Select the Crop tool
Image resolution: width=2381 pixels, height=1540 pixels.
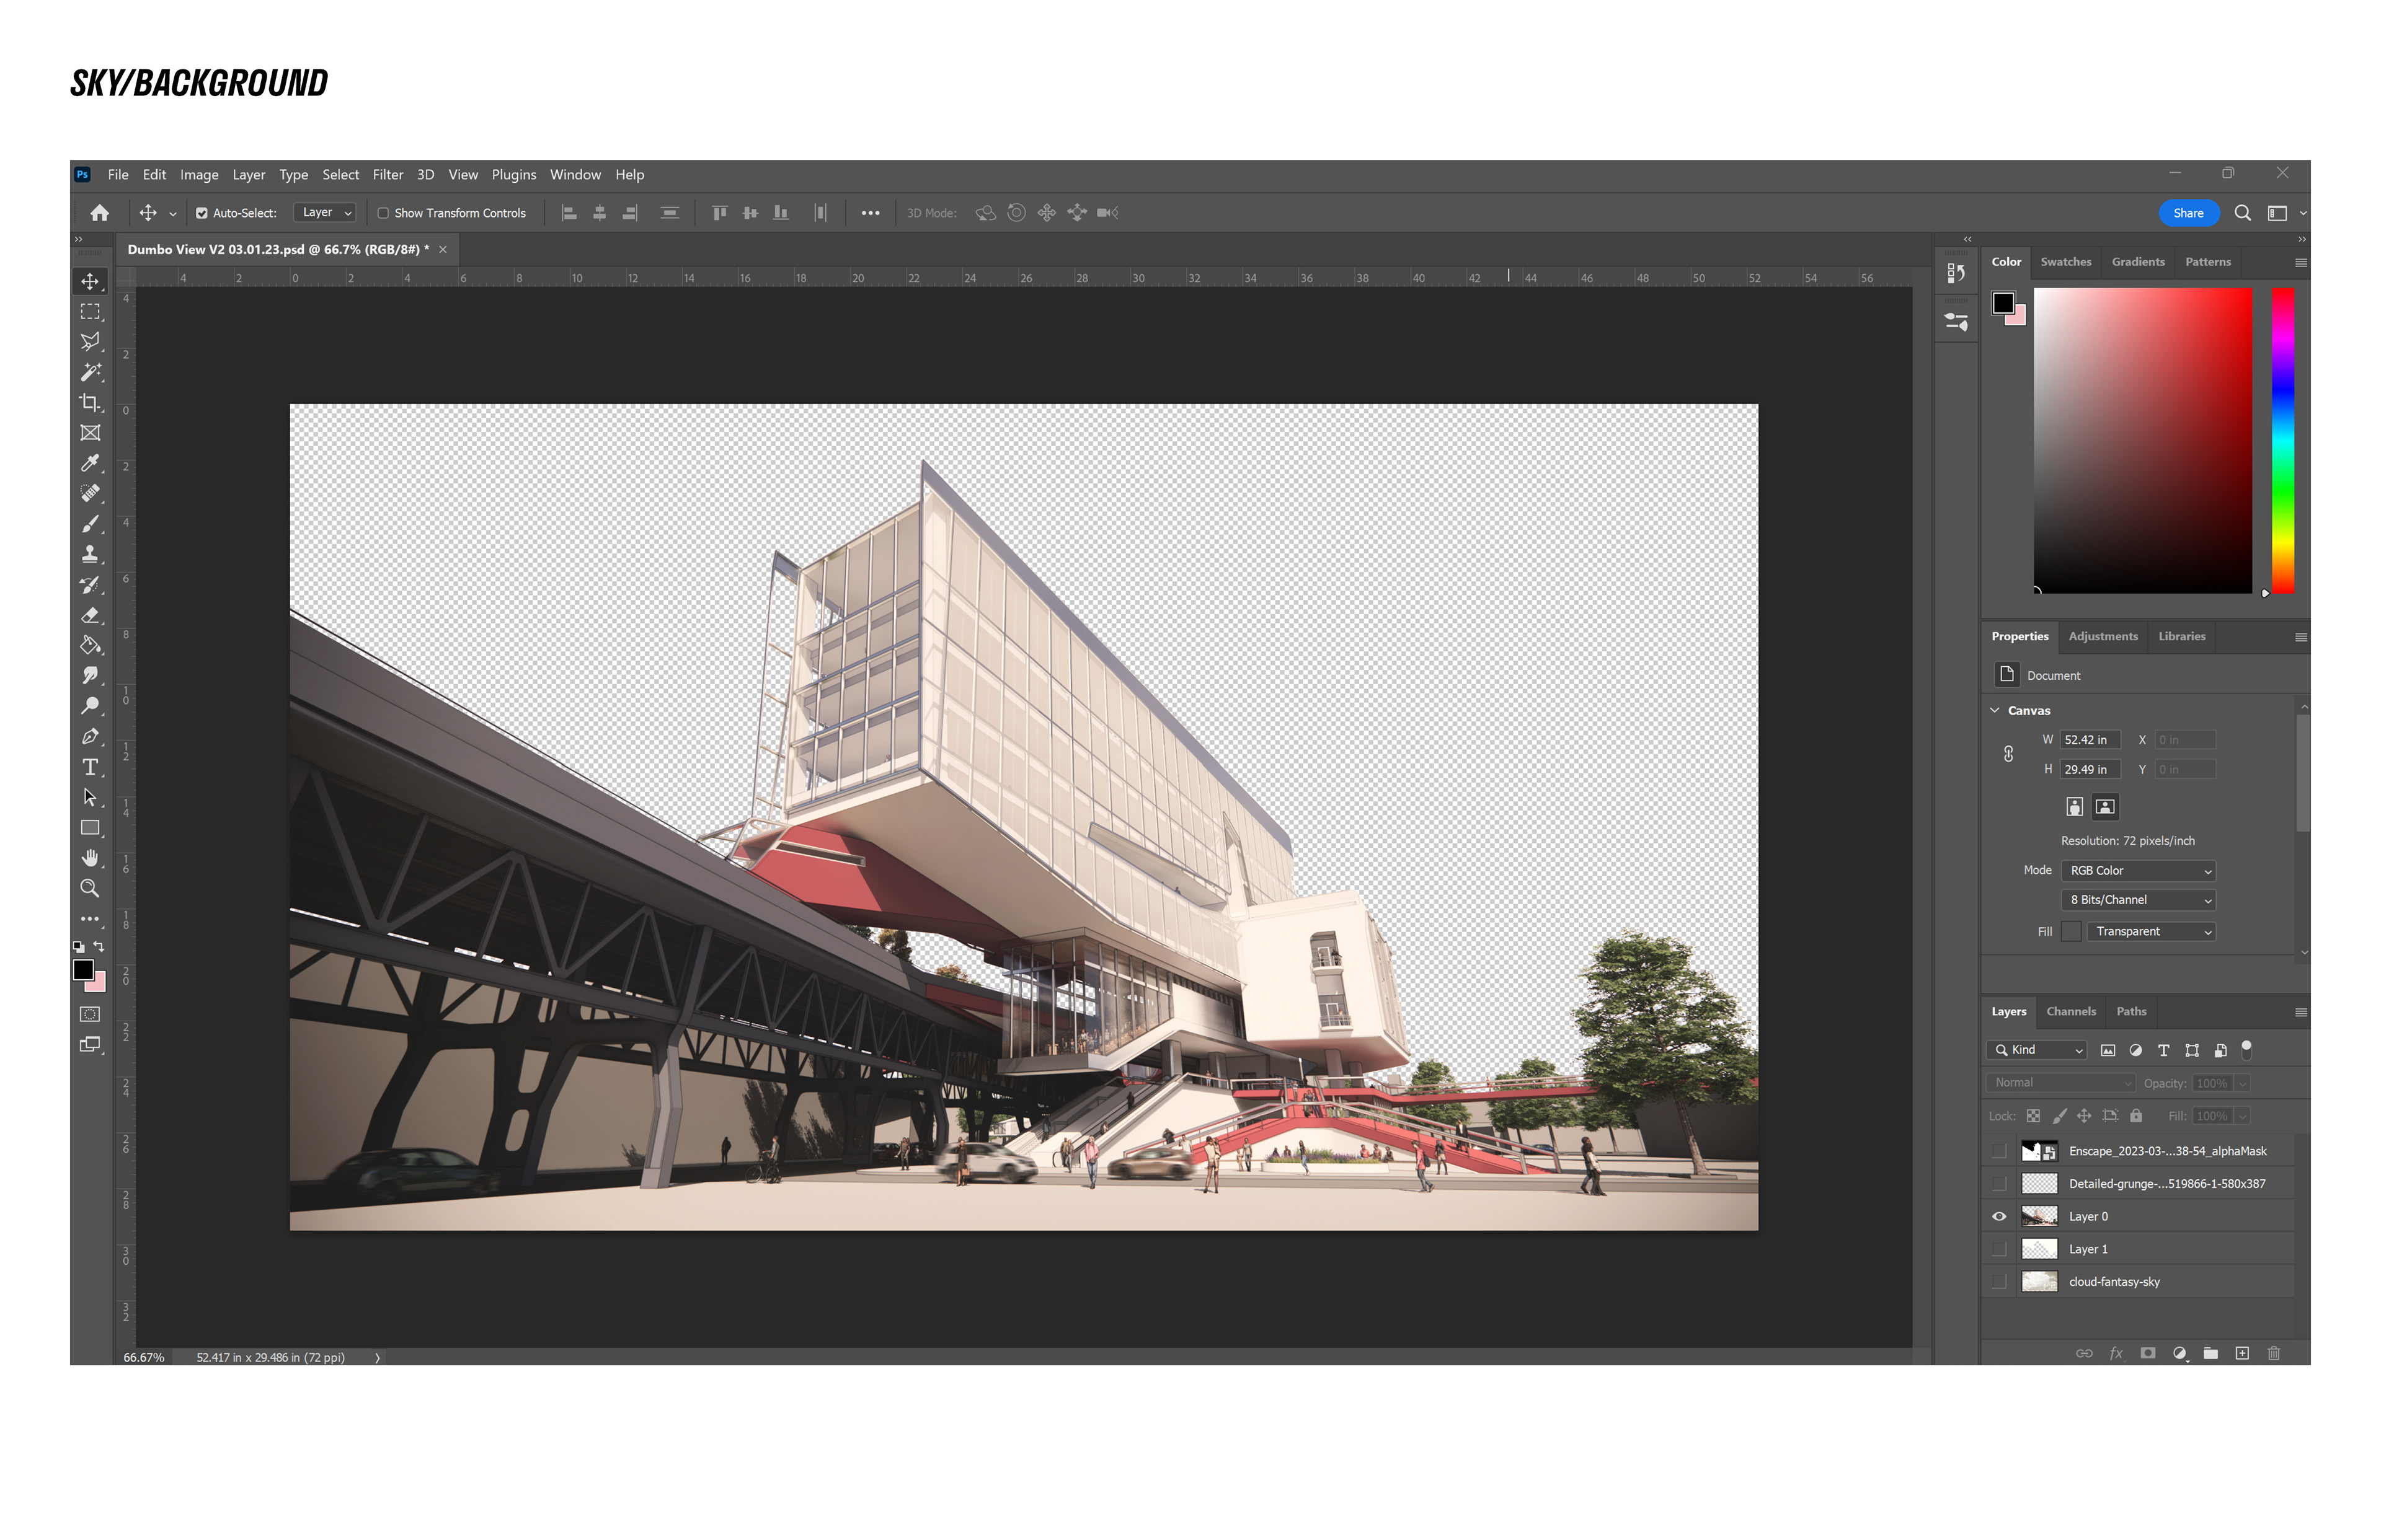pyautogui.click(x=90, y=403)
